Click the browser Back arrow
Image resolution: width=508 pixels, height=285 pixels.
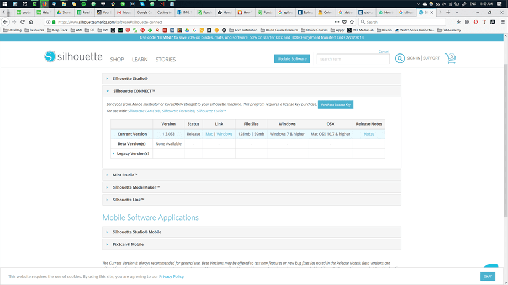5,22
